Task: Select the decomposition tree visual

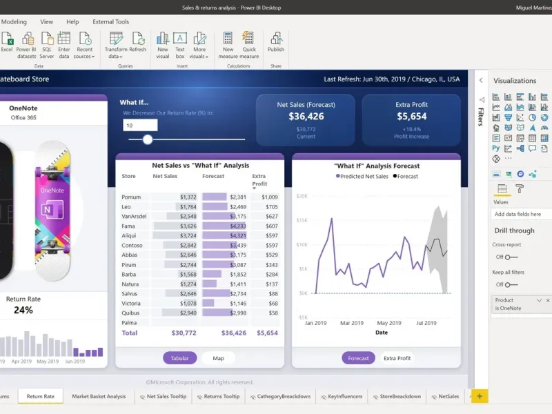Action: coord(520,148)
